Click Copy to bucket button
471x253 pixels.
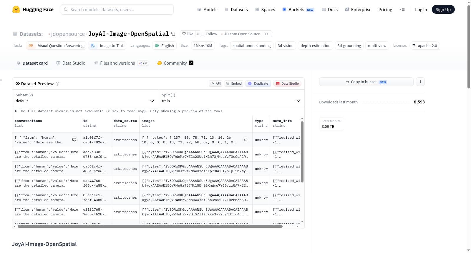366,82
